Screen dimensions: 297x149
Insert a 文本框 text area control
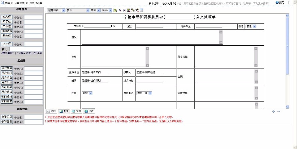pos(7,26)
